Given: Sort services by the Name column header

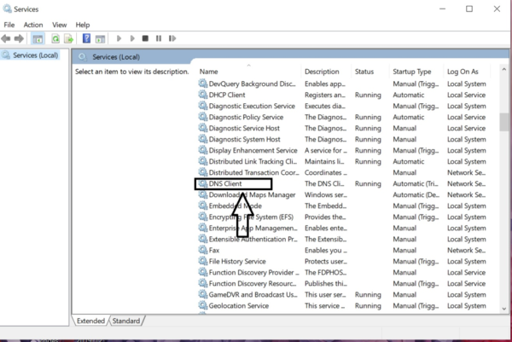Looking at the screenshot, I should click(209, 72).
